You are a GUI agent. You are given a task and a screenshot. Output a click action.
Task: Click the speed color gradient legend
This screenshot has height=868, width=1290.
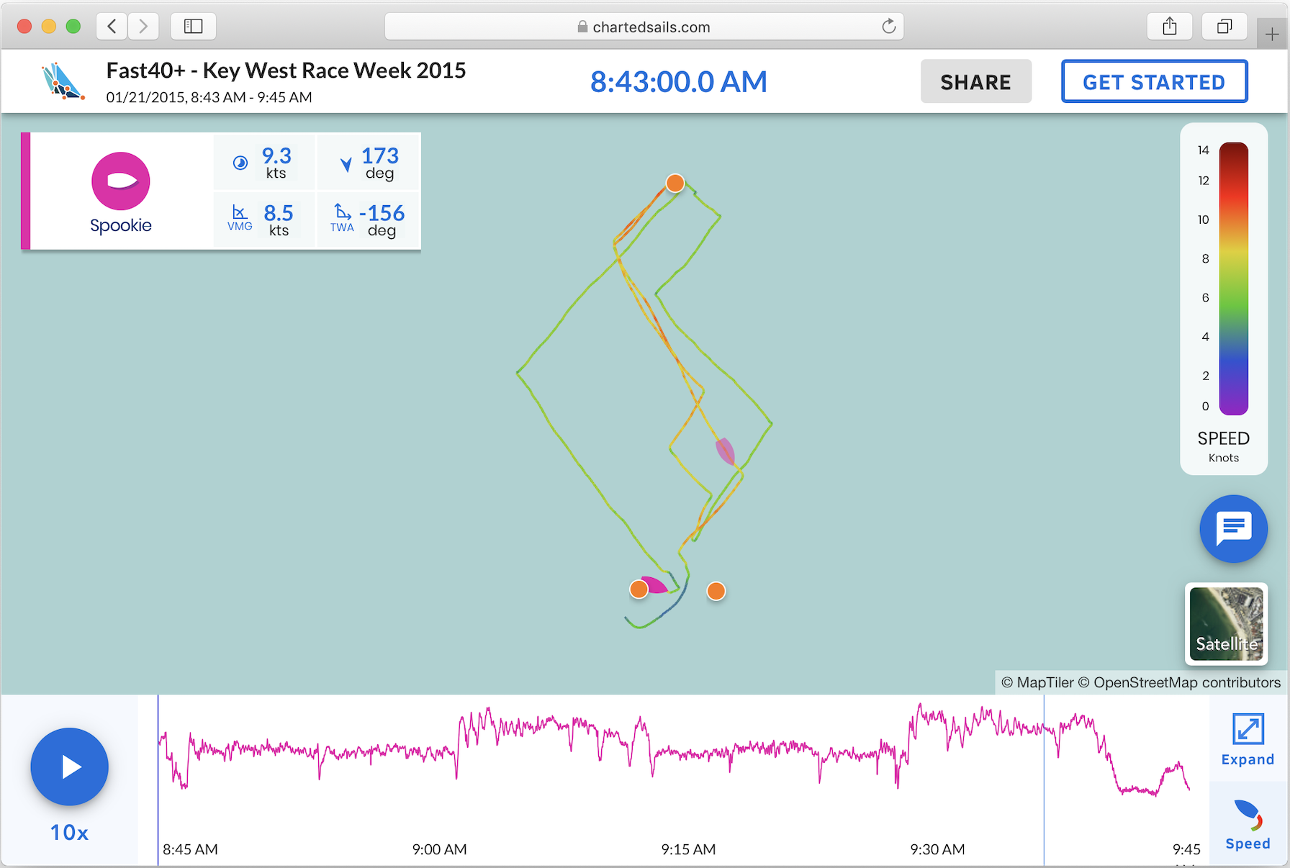[1232, 279]
